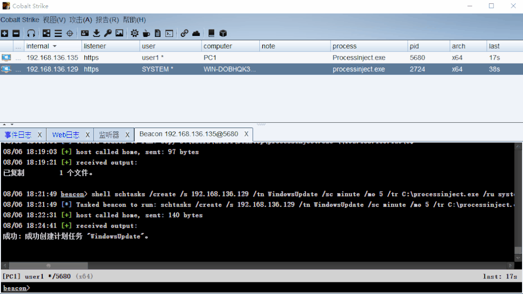Show the targets view with the crosshair icon
This screenshot has height=294, width=523.
point(70,33)
